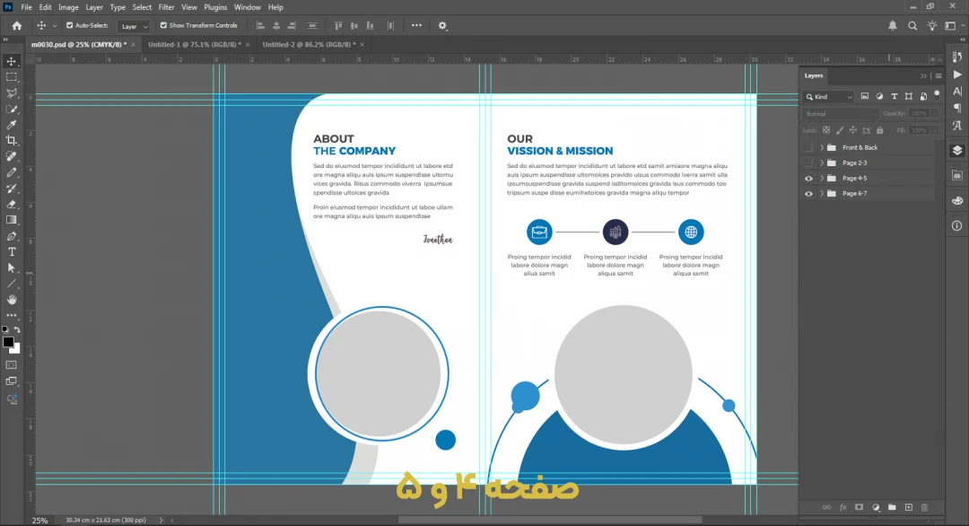Hide the Page 4-5 layer group
Viewport: 969px width, 526px height.
(808, 178)
